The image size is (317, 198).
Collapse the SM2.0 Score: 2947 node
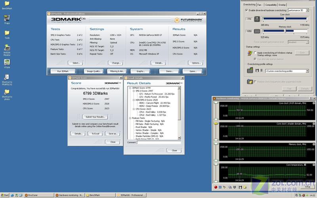[134, 91]
